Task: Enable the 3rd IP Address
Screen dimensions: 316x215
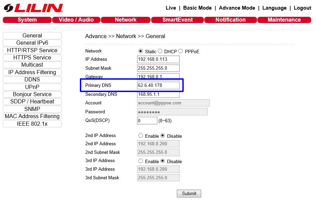Action: (141, 161)
